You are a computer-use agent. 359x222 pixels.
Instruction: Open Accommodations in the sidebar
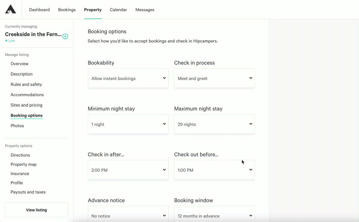coord(27,95)
